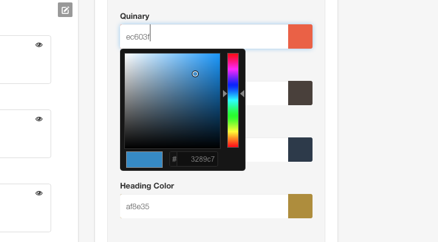Click the blue color preview box
Screen dimensions: 438x242
(144, 159)
